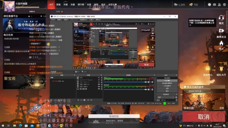This screenshot has width=228, height=128.
Task: Move source down with arrow icon
Action: pyautogui.click(x=91, y=100)
